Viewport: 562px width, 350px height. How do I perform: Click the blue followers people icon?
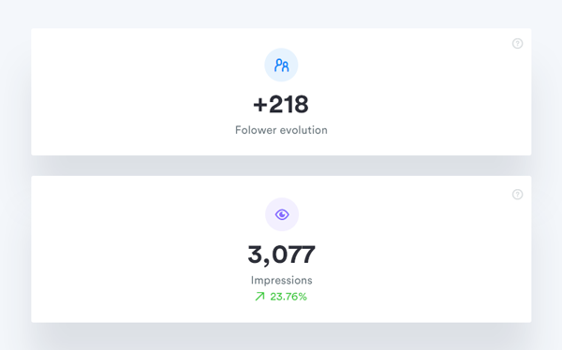click(281, 66)
